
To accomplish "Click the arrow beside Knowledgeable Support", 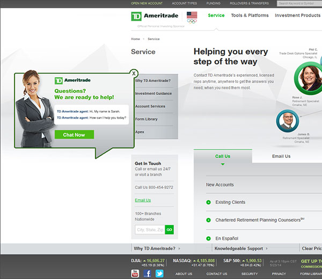I will click(x=267, y=248).
